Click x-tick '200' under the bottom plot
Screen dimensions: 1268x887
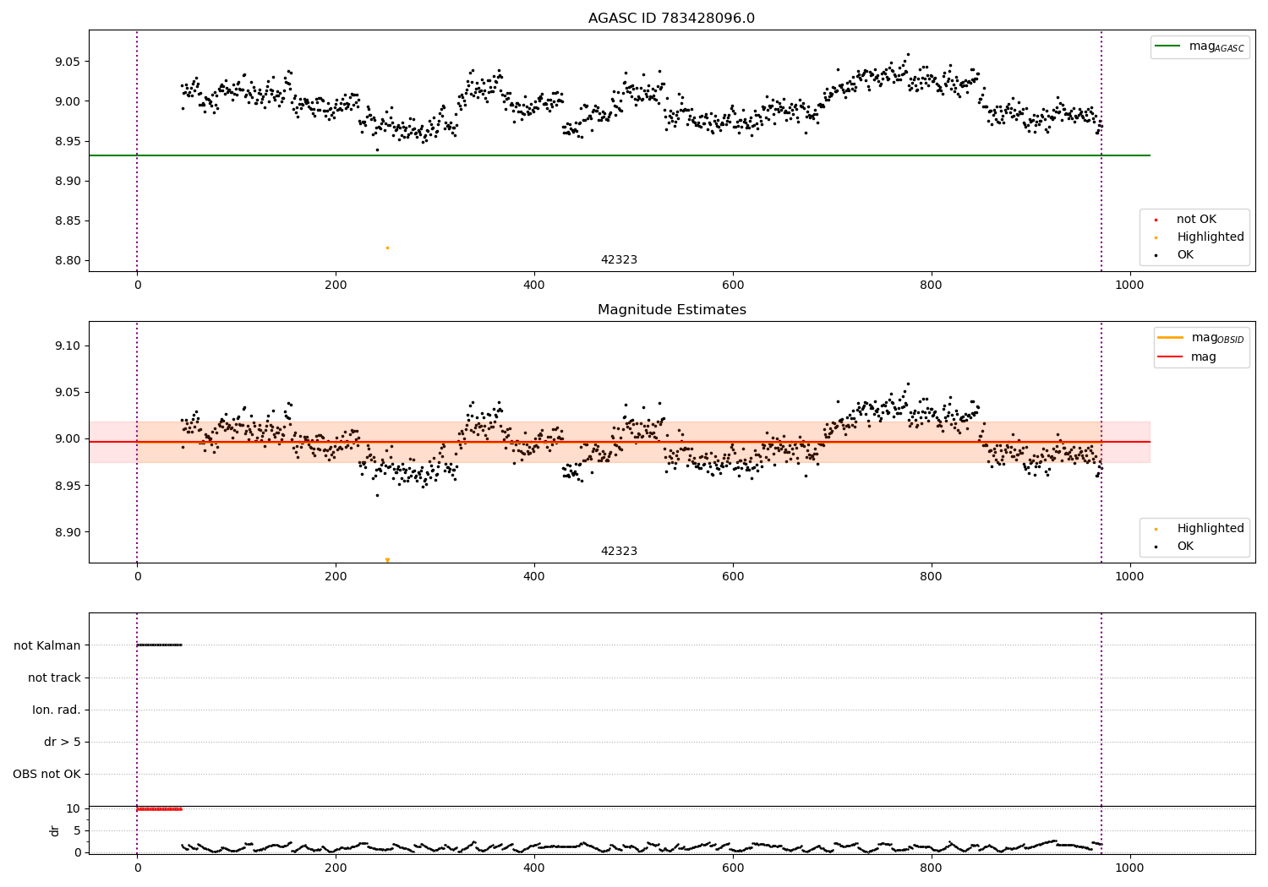[336, 868]
